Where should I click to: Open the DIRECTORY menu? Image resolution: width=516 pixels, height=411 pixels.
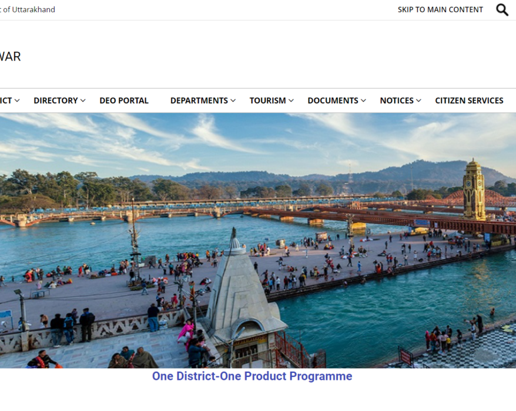56,100
